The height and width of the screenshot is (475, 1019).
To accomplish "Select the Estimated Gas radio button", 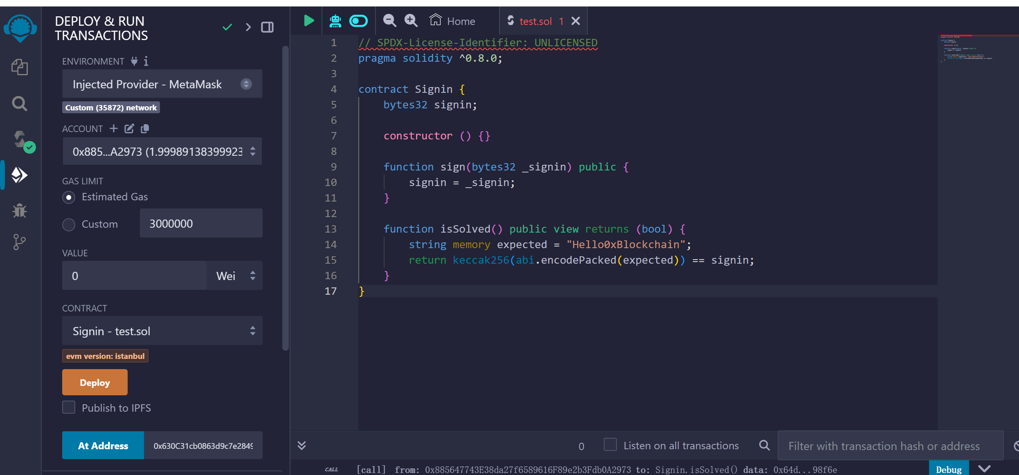I will [69, 197].
